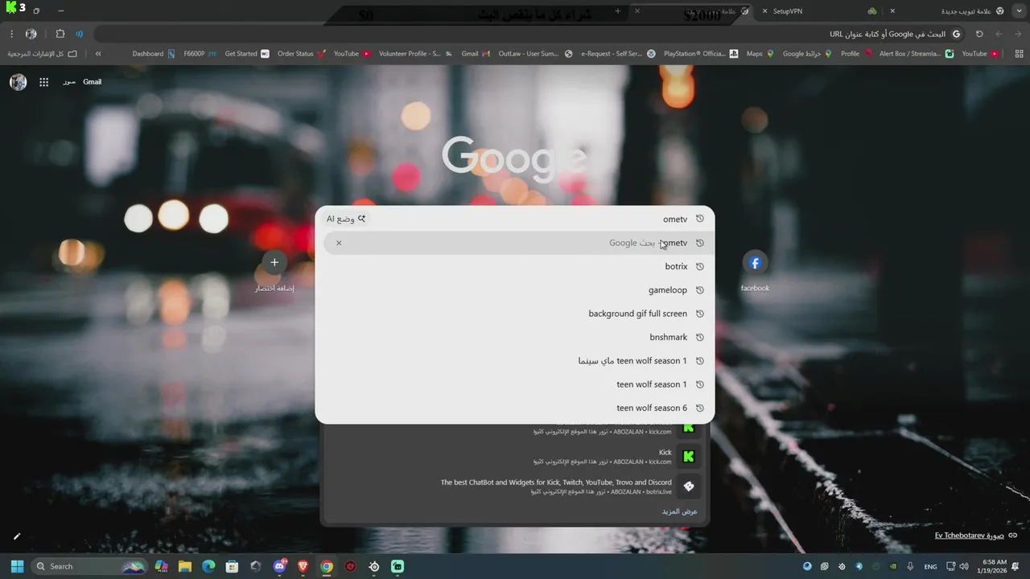Open Microsoft Edge from taskbar
Image resolution: width=1030 pixels, height=579 pixels.
(208, 566)
